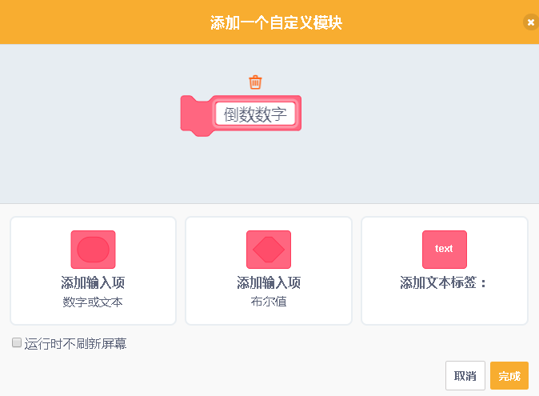Screen dimensions: 539x396
Task: Click the trash icon above the block
Action: (x=255, y=82)
